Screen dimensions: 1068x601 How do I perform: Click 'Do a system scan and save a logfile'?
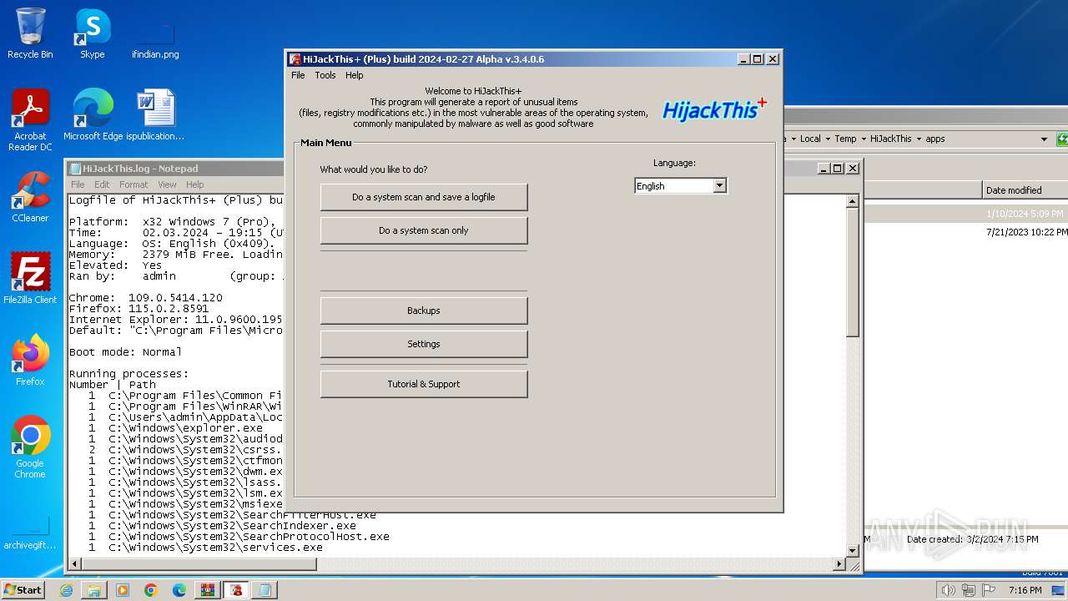[424, 197]
